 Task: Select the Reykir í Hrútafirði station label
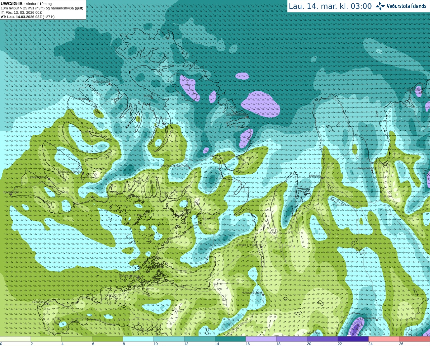pos(249,245)
